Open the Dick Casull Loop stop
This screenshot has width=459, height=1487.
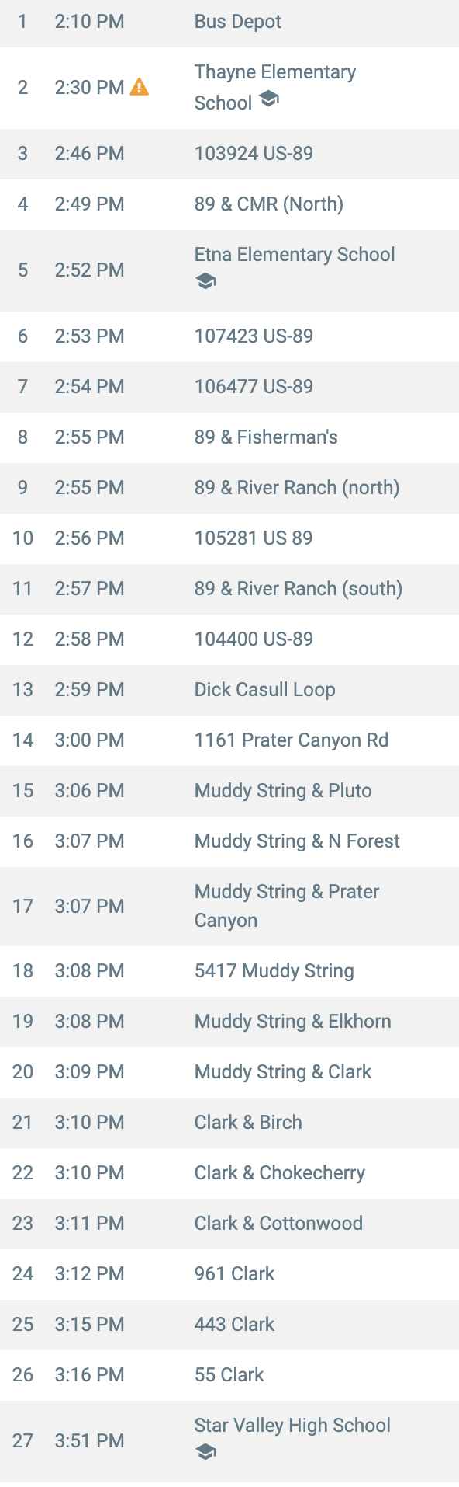click(x=229, y=690)
